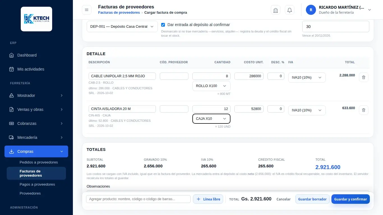Click the user avatar letter R

click(x=311, y=10)
